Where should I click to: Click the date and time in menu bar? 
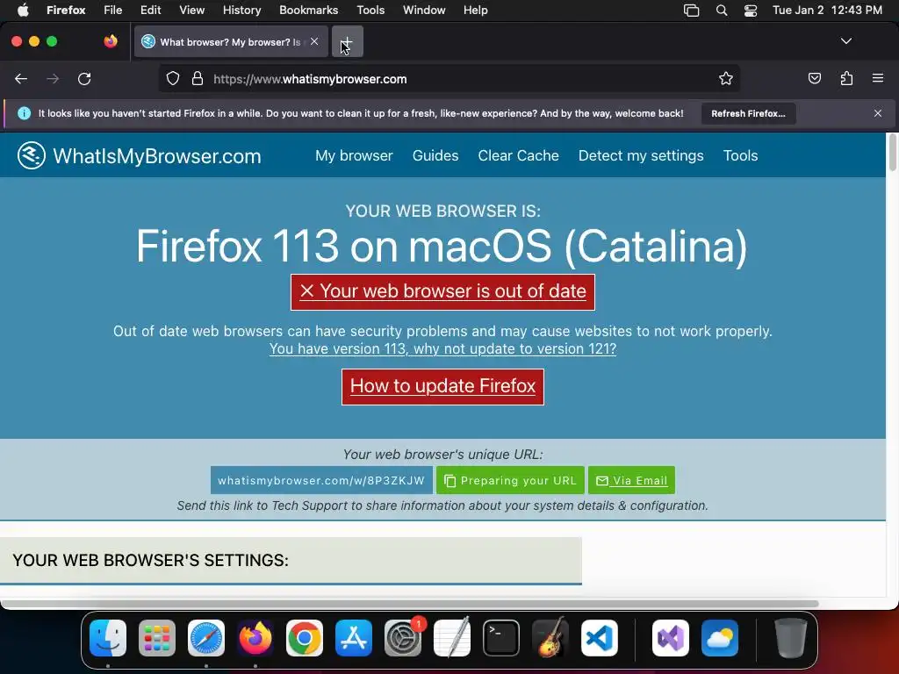pos(827,11)
